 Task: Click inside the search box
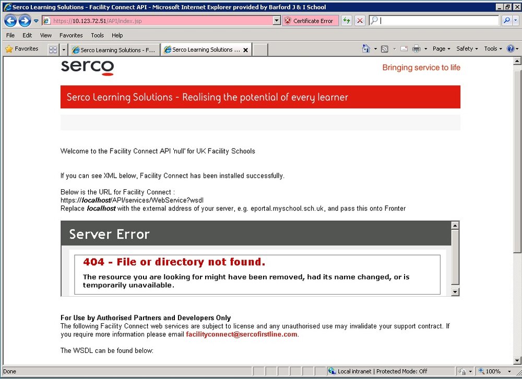[439, 21]
